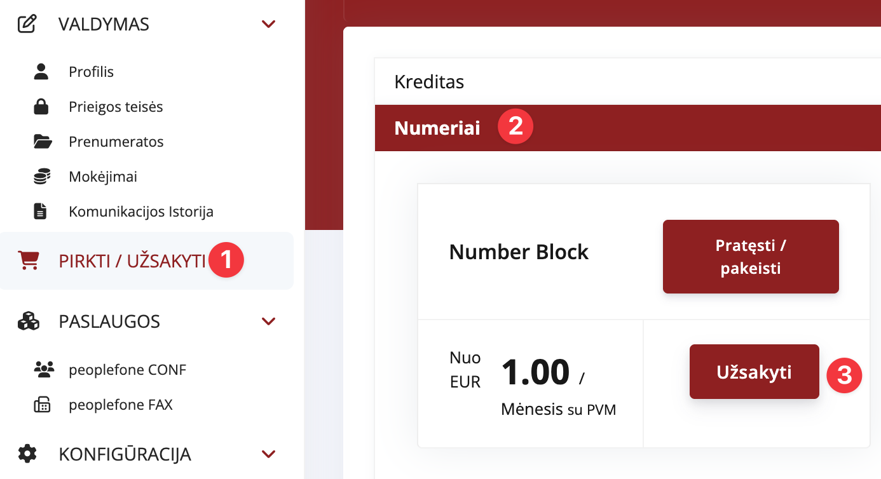The height and width of the screenshot is (479, 881).
Task: Click the Profilis person icon
Action: [41, 72]
